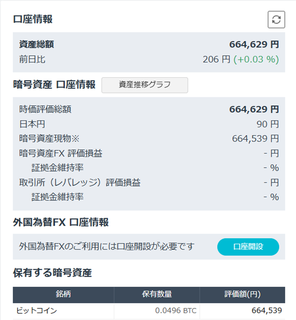This screenshot has height=320, width=296.
Task: Click the 前日比 label
Action: pos(32,60)
